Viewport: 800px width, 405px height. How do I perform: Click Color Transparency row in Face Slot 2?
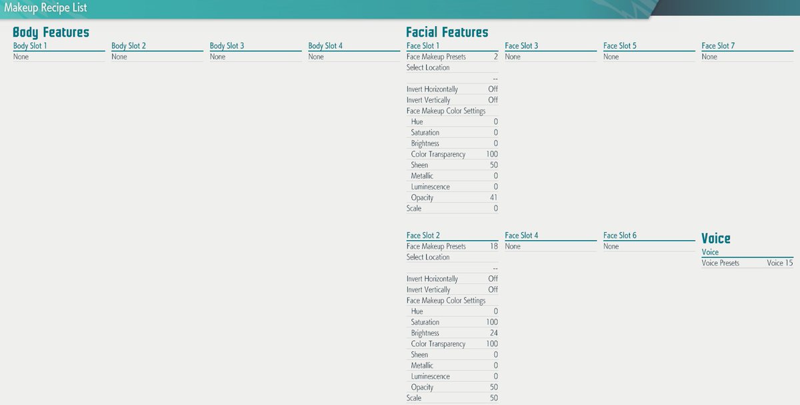[x=452, y=344]
